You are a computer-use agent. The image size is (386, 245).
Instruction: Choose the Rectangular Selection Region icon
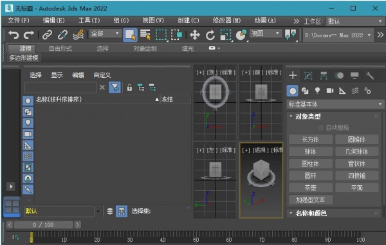(x=161, y=35)
